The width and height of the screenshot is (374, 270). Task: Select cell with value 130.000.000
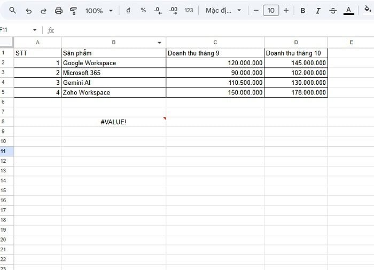tap(296, 83)
